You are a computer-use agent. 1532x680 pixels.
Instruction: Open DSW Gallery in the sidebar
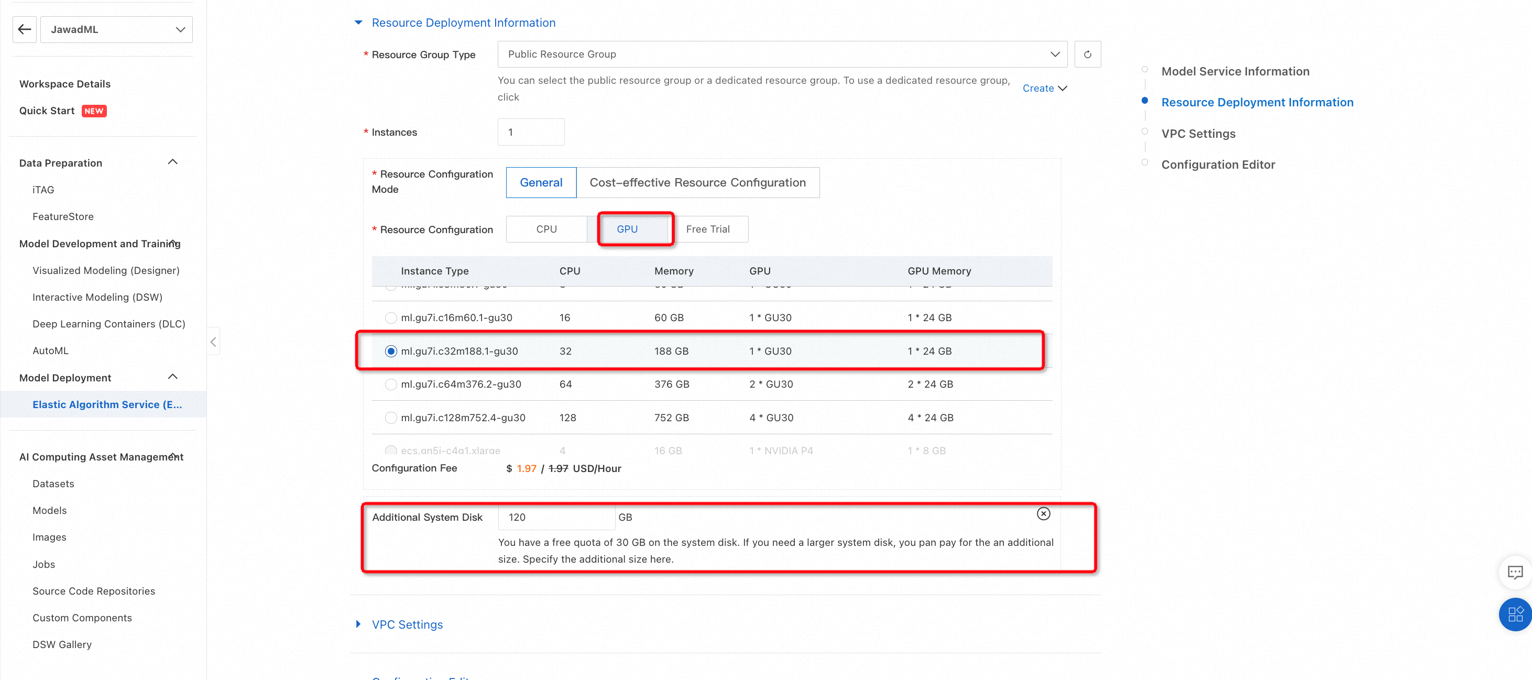[x=62, y=644]
